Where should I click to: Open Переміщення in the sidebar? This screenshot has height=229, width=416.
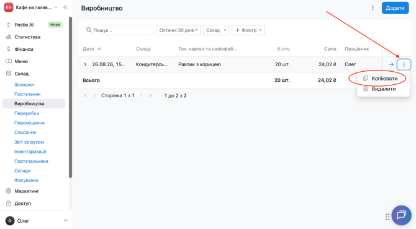pos(29,123)
